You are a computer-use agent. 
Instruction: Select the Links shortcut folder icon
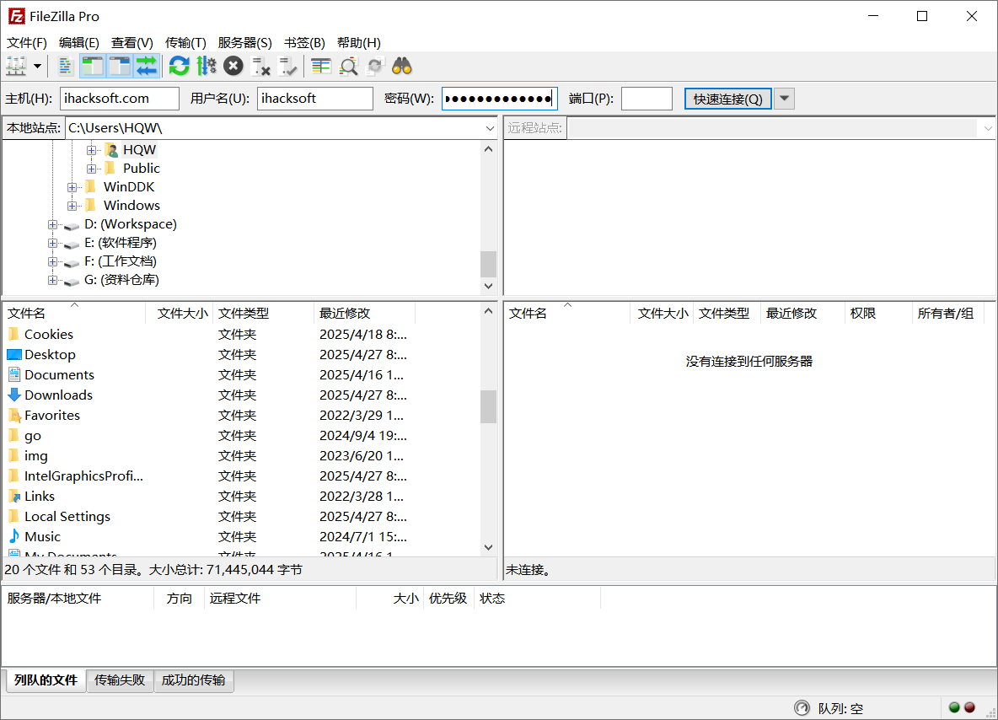pos(14,496)
